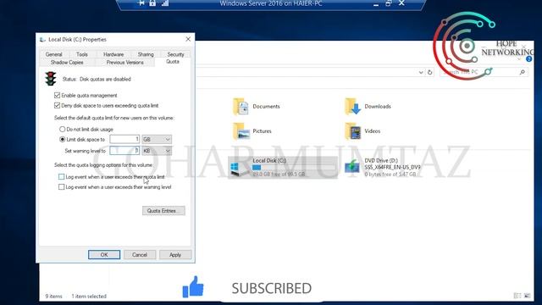Open the Previous Versions tab
The image size is (542, 305).
124,62
